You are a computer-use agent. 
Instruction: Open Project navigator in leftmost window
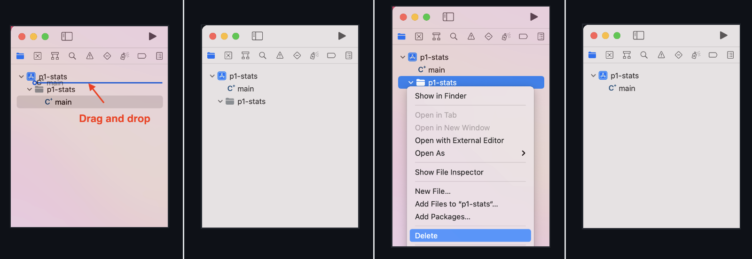(20, 56)
